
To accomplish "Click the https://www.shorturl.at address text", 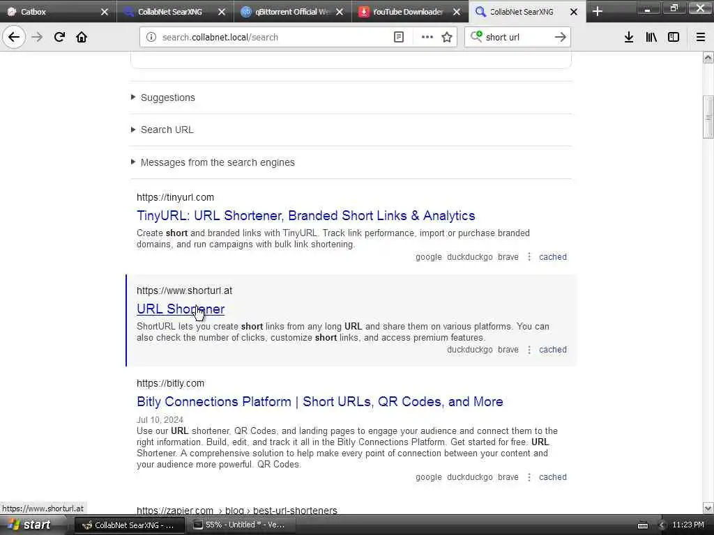I will [x=184, y=290].
